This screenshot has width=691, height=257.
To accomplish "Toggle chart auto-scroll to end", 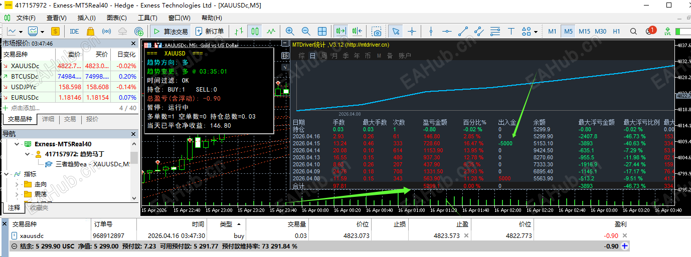I will pyautogui.click(x=341, y=31).
